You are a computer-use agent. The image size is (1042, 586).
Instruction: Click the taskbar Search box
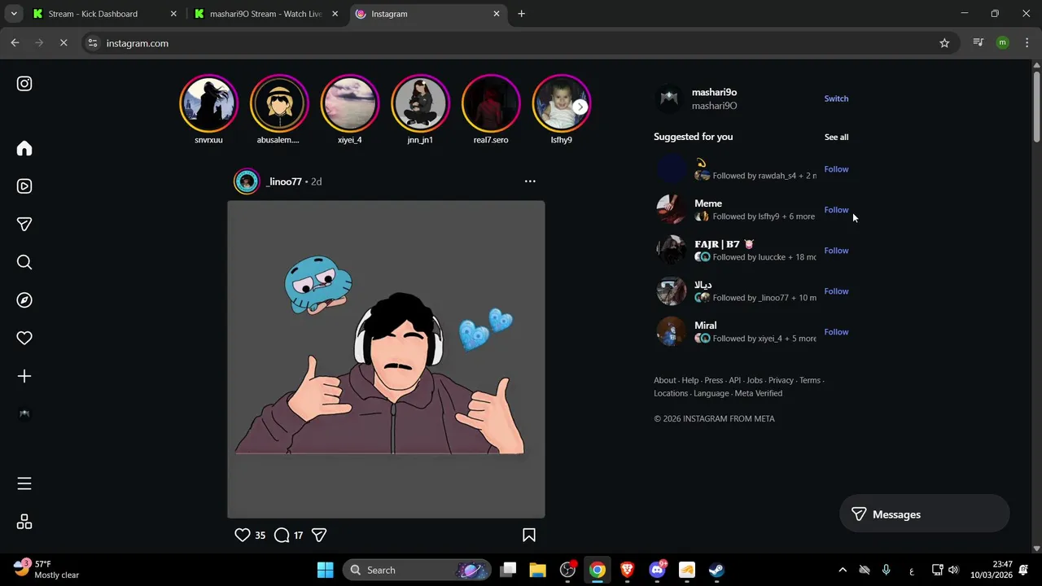(417, 570)
